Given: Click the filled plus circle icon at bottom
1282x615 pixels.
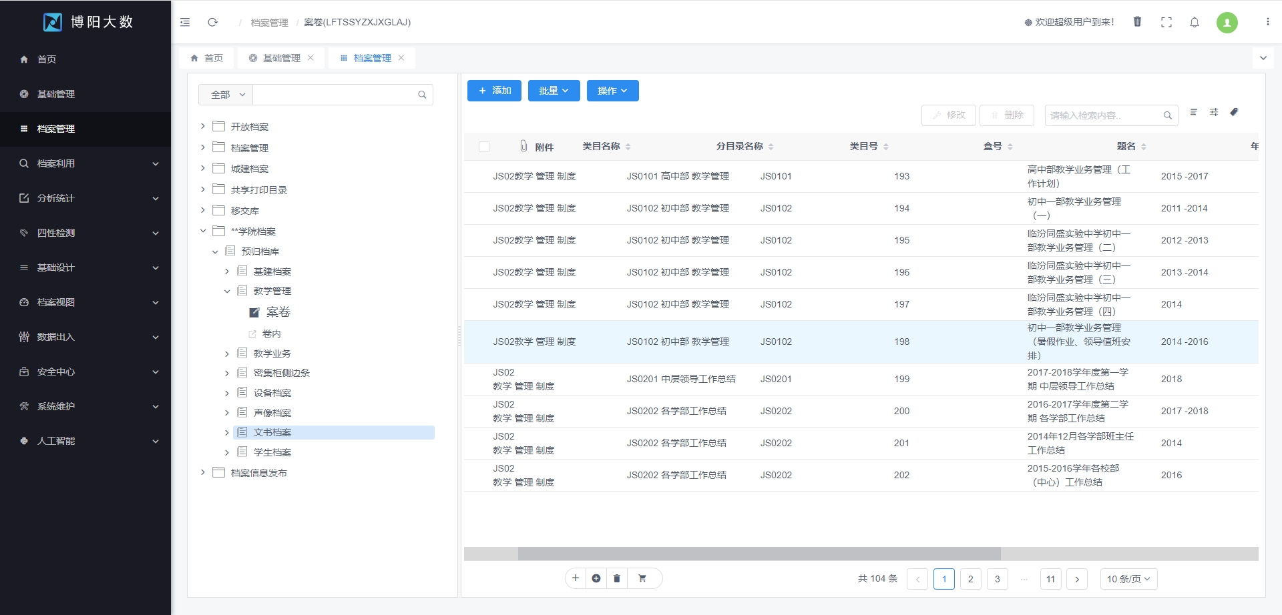Looking at the screenshot, I should tap(596, 578).
